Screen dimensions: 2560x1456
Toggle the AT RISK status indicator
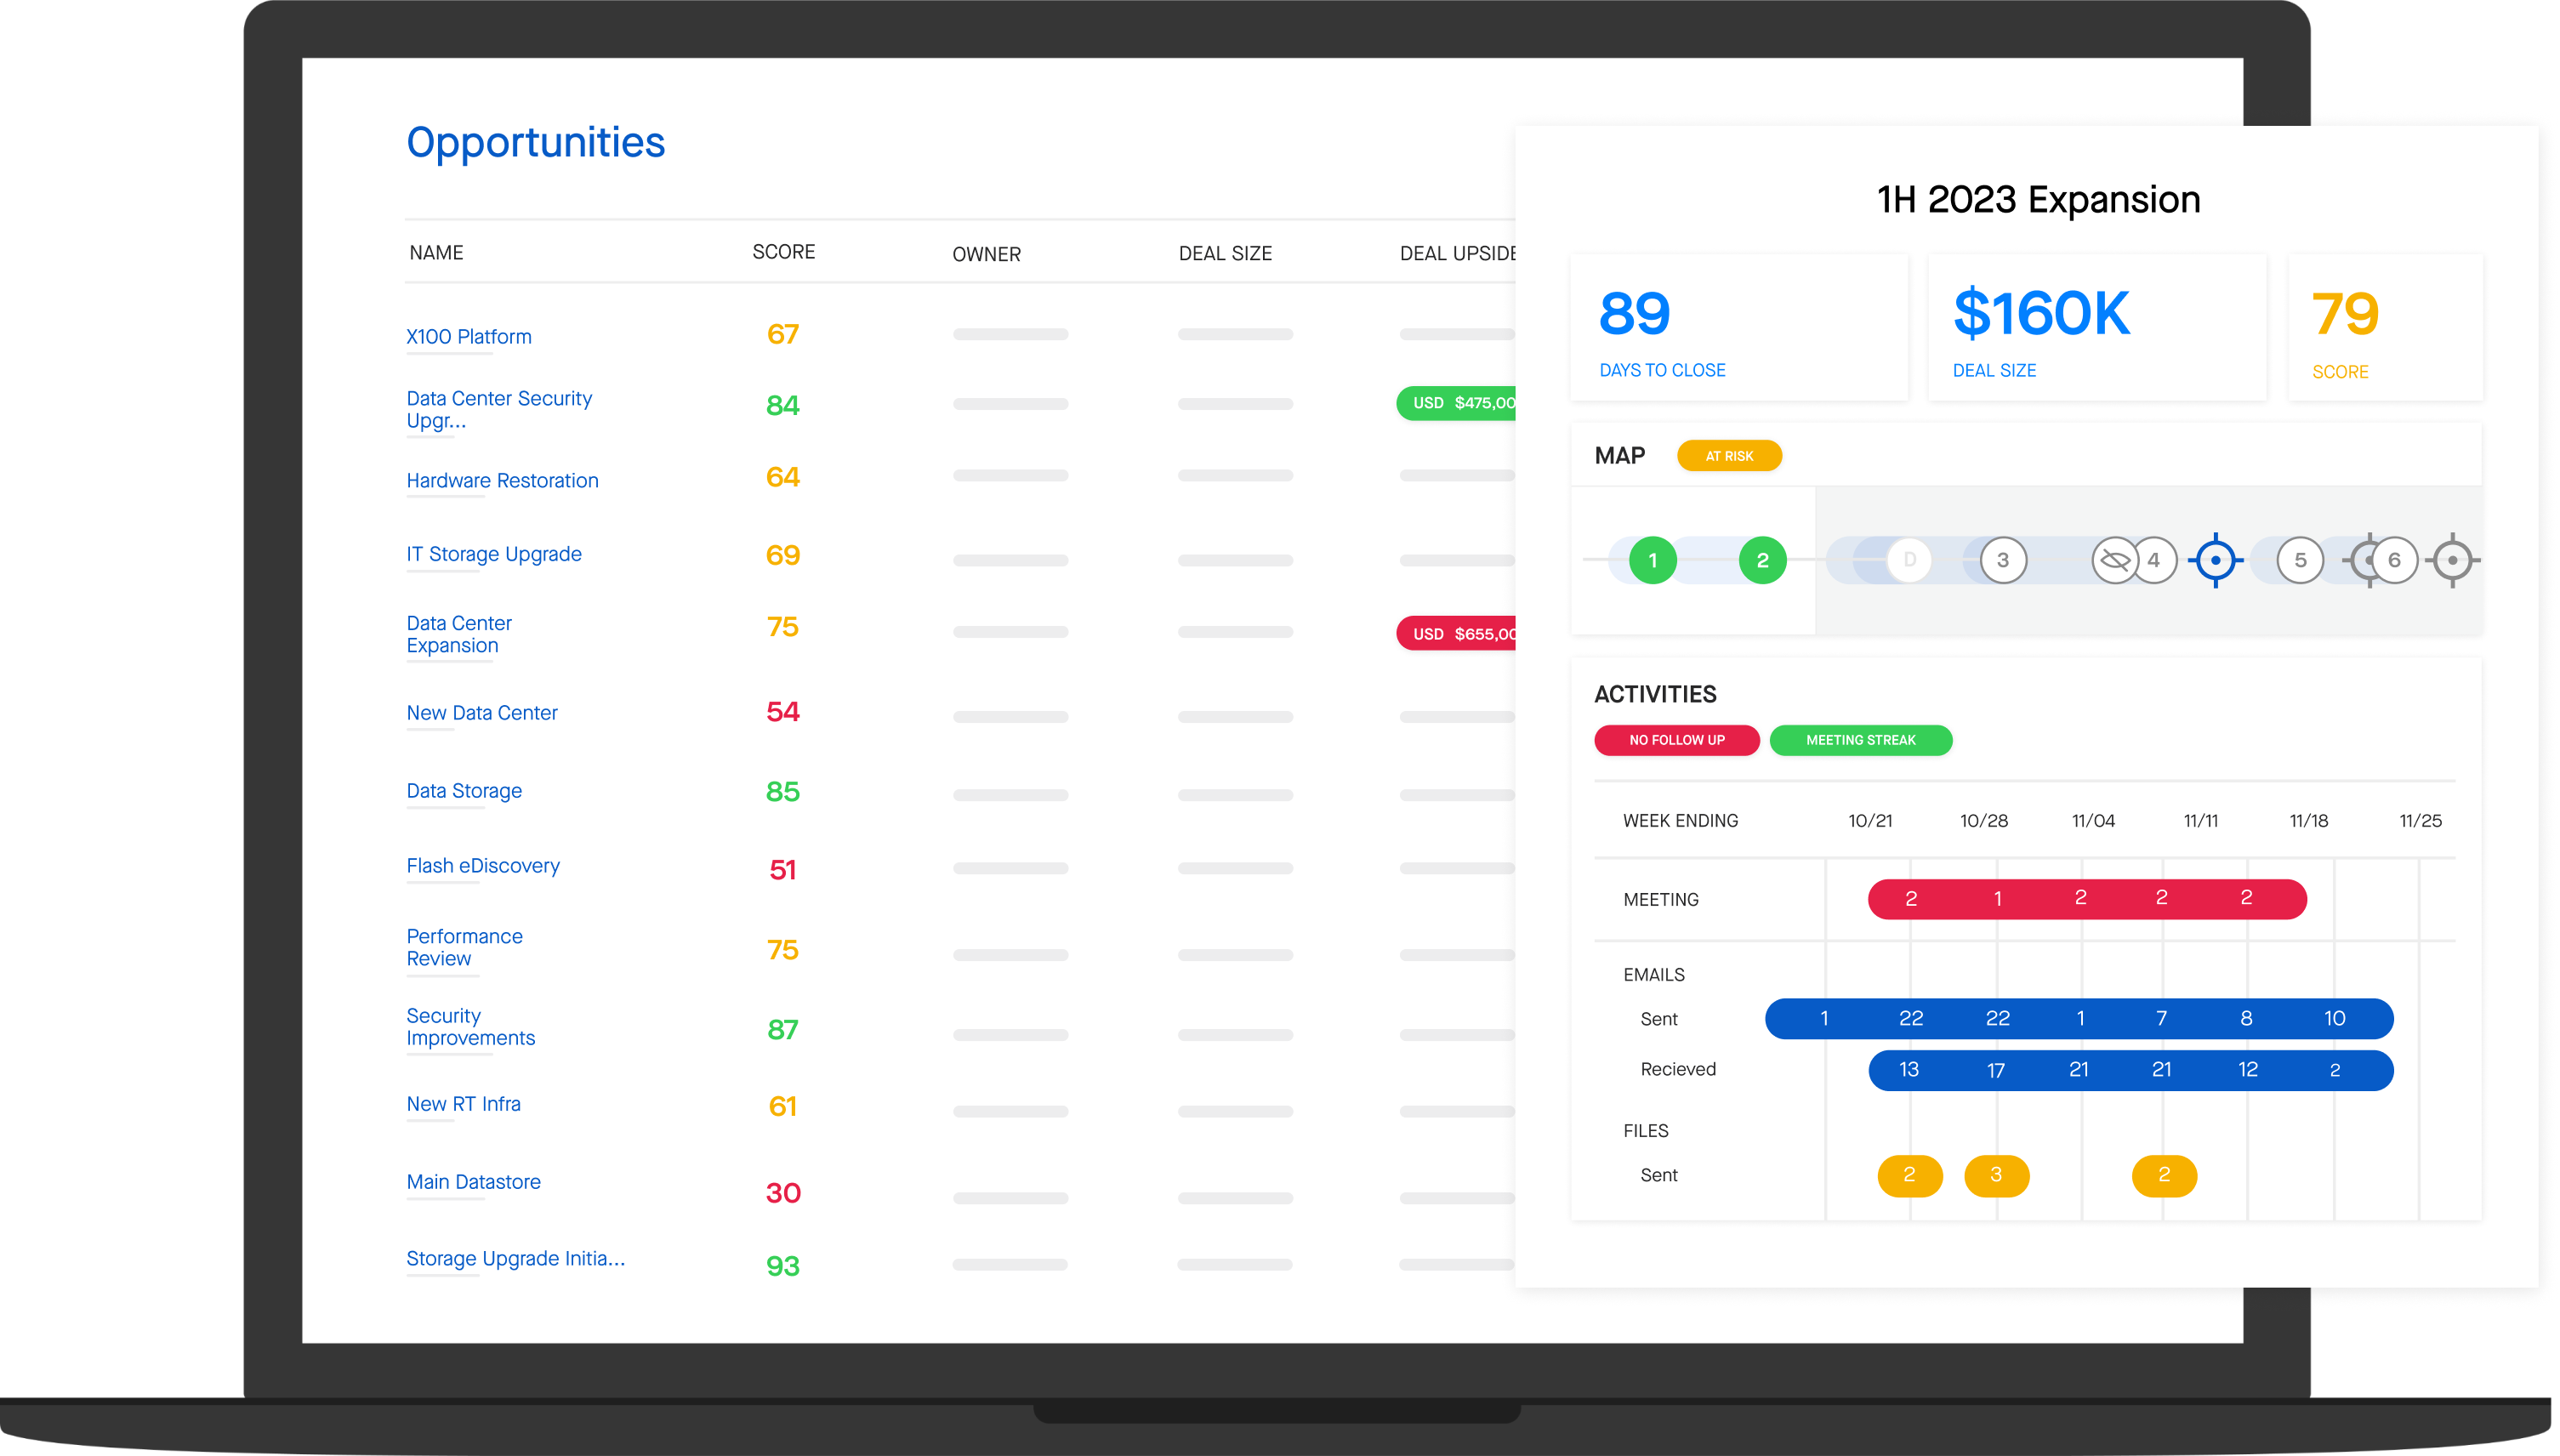(1730, 456)
